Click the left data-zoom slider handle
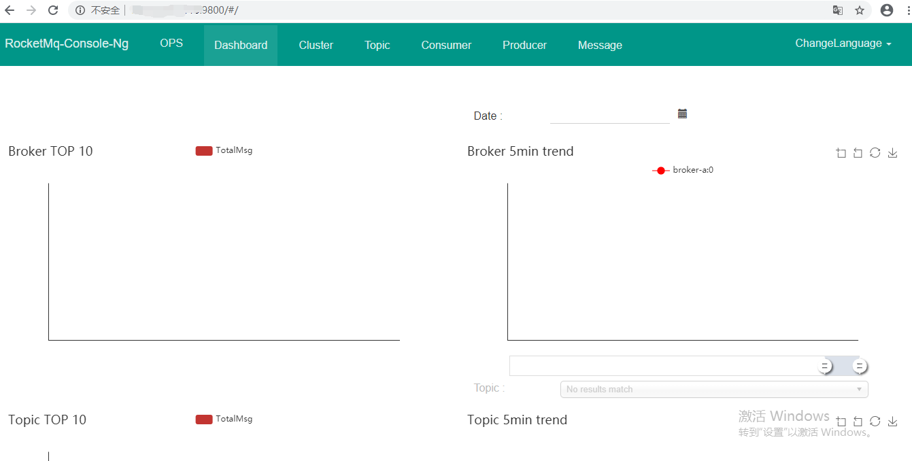The height and width of the screenshot is (461, 912). [x=824, y=366]
